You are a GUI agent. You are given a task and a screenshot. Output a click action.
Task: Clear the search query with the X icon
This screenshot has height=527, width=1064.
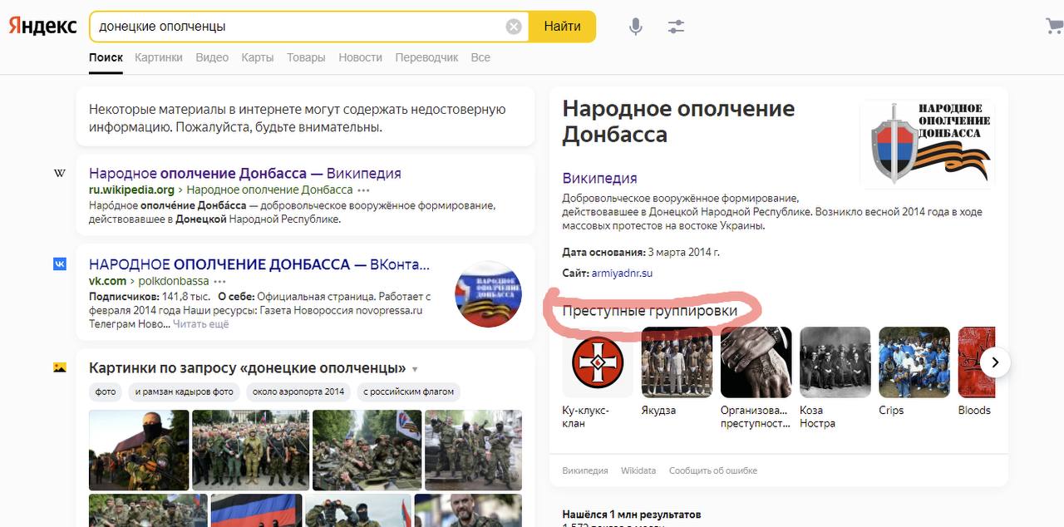click(x=514, y=27)
